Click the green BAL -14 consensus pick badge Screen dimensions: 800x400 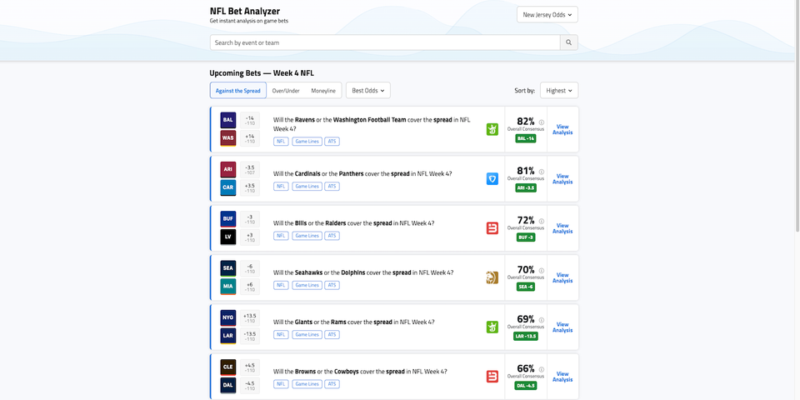[526, 138]
